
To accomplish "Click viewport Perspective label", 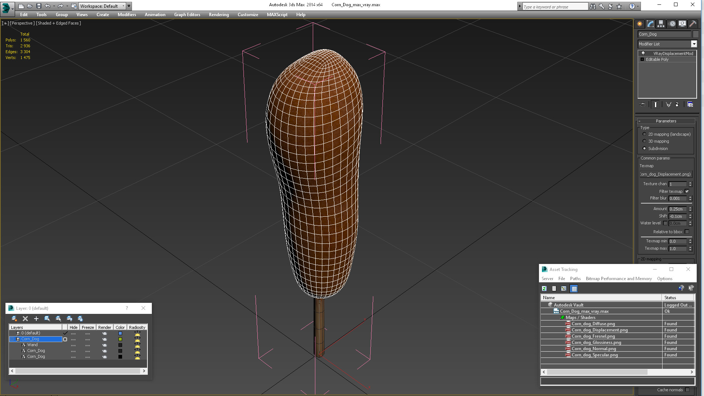I will [22, 23].
